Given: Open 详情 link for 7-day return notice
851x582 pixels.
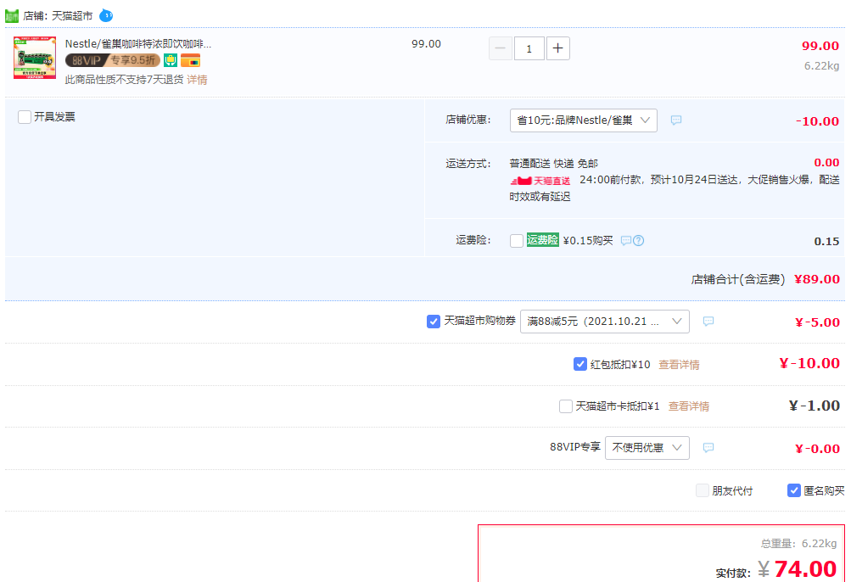Looking at the screenshot, I should pyautogui.click(x=197, y=80).
